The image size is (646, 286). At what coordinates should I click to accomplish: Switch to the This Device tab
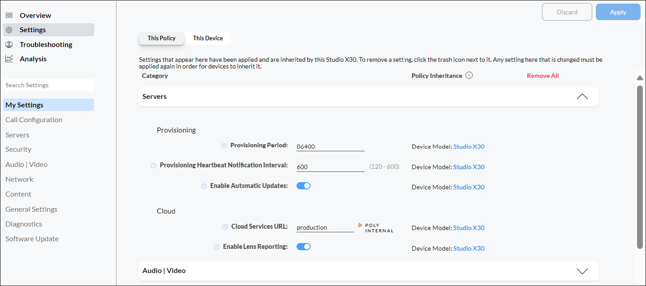coord(207,38)
